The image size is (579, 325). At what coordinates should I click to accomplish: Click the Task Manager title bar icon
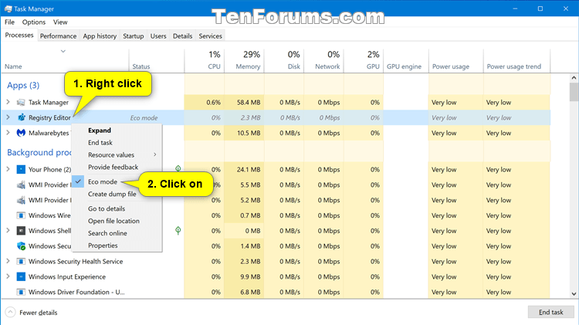click(x=8, y=8)
